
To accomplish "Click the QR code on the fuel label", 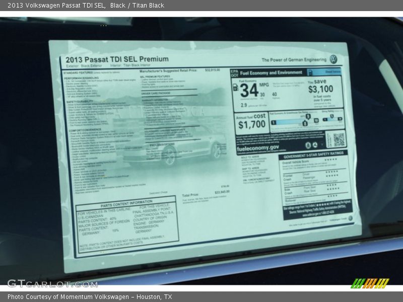I will 339,139.
